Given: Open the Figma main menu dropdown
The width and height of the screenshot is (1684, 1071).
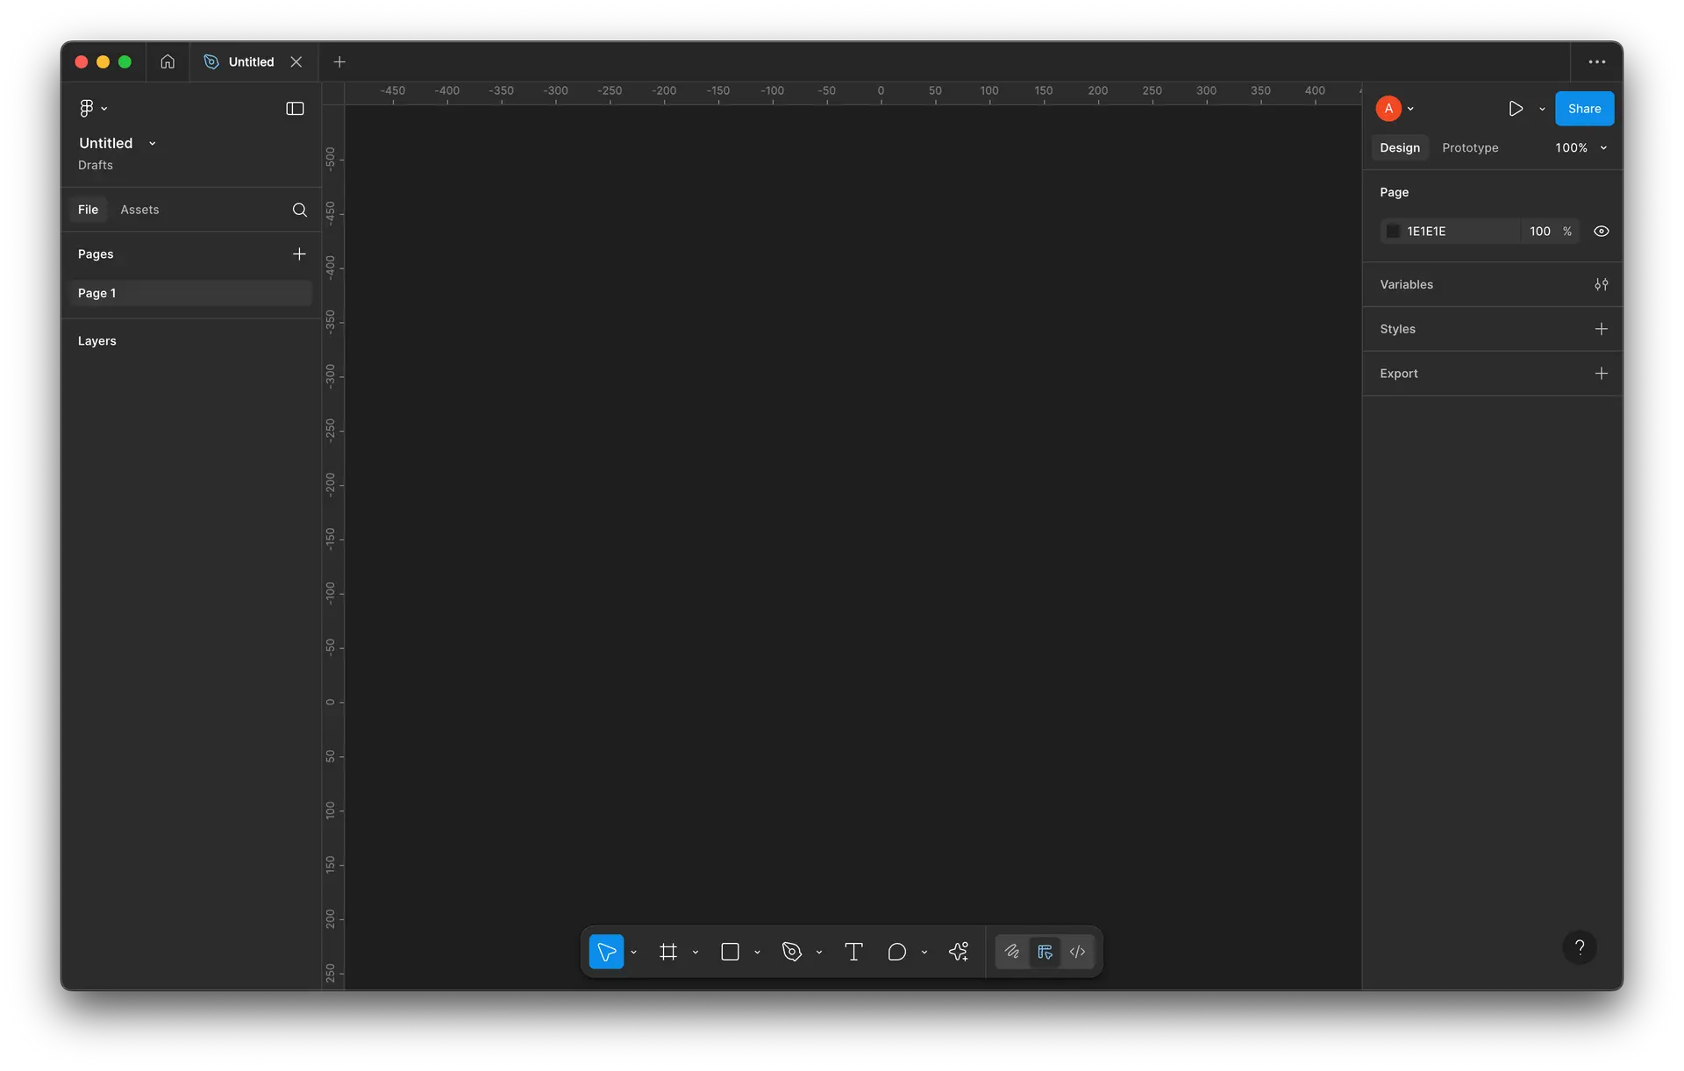Looking at the screenshot, I should 92,109.
